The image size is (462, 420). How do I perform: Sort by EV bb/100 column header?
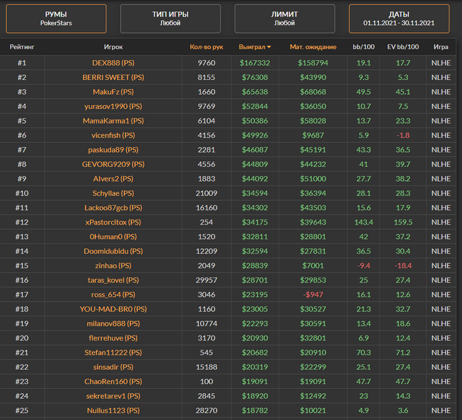point(403,47)
